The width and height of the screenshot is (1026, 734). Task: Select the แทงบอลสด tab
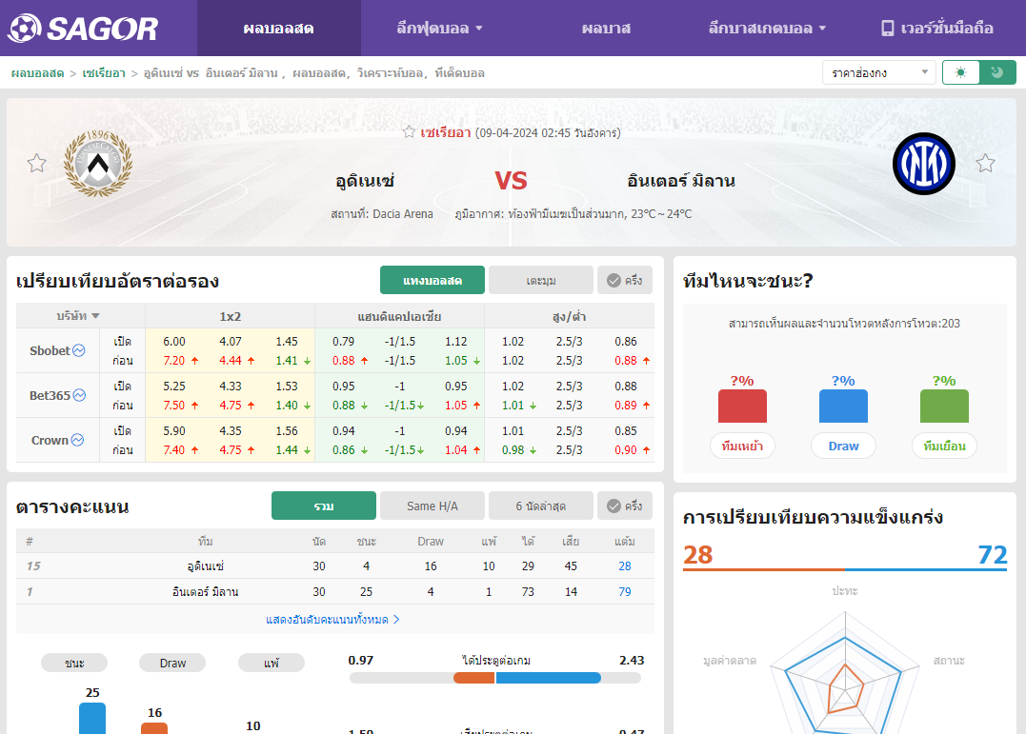tap(433, 281)
